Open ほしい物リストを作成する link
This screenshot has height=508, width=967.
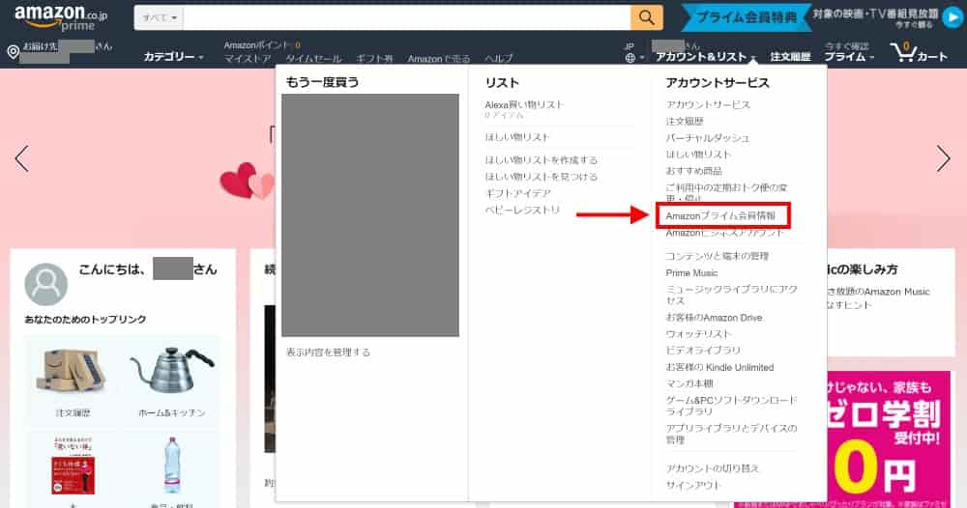tap(541, 160)
